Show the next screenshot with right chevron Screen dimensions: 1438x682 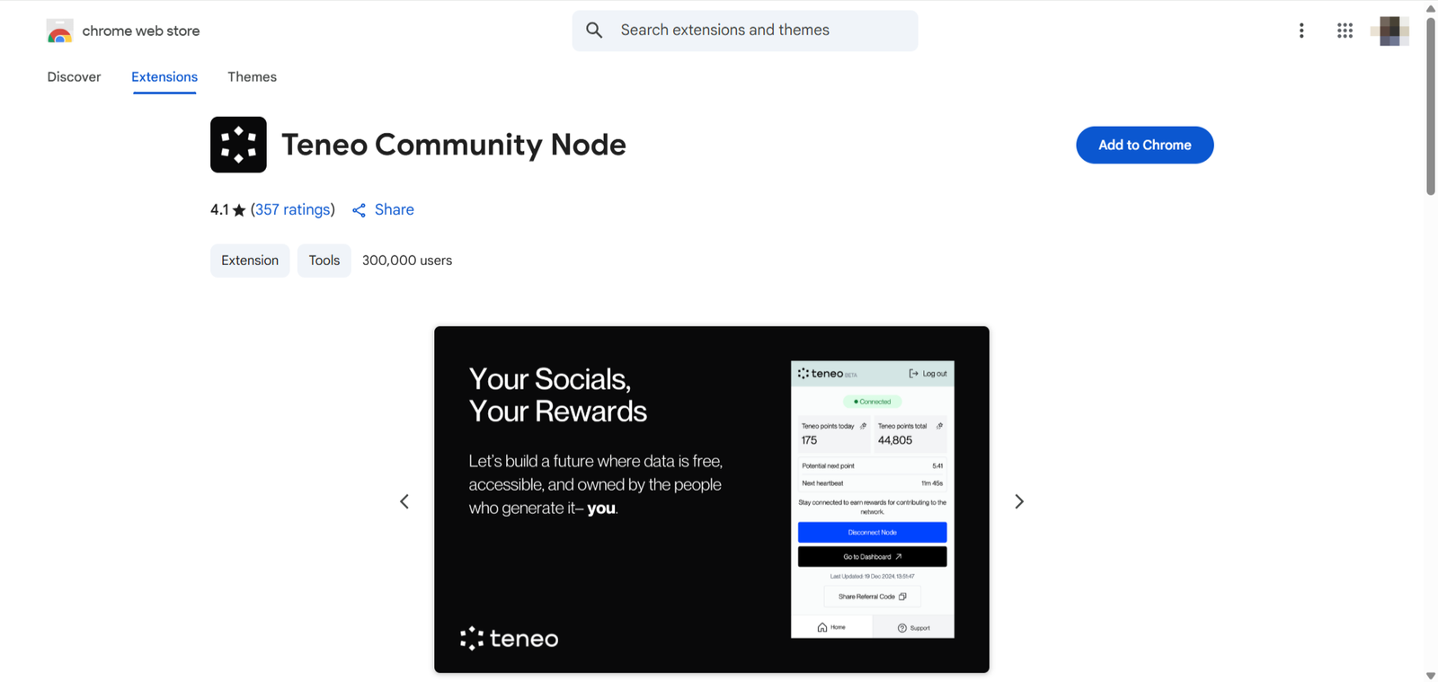[x=1019, y=501]
